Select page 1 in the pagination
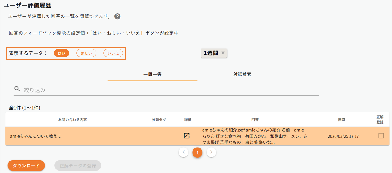 [197, 153]
